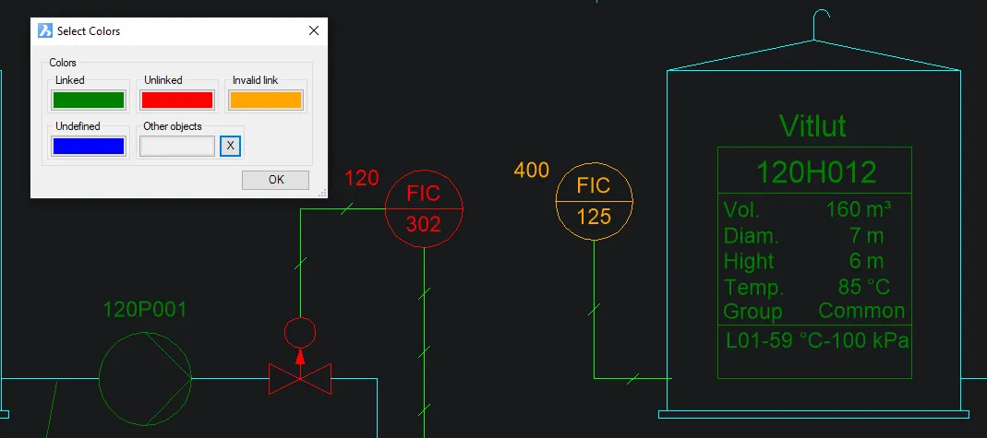Click the Temp. 85 °C value

pyautogui.click(x=863, y=287)
